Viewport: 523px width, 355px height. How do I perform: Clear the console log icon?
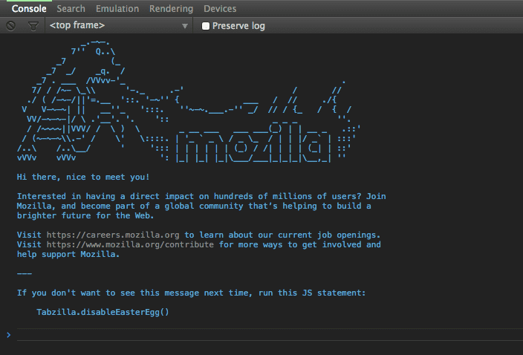[x=10, y=26]
